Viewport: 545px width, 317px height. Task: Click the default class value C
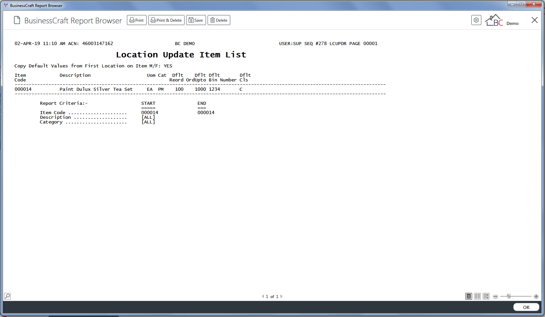(x=241, y=89)
